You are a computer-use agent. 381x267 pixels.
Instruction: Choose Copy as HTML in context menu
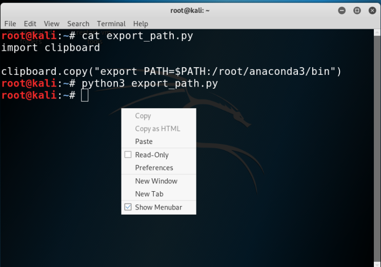click(157, 129)
